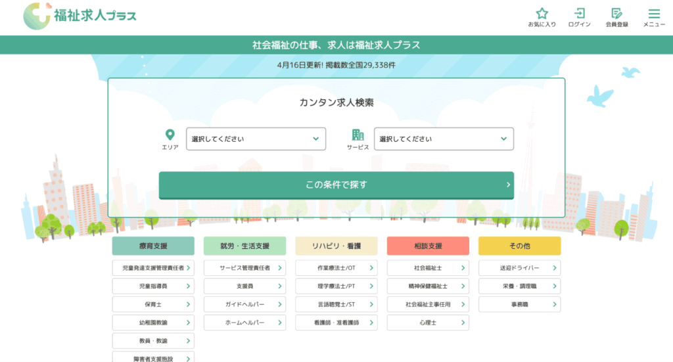
Task: Open 児童発達支援管理責任者 job listing
Action: pos(153,267)
